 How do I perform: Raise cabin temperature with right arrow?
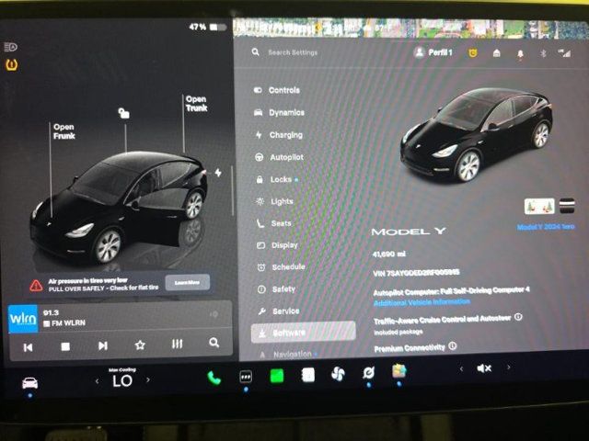(x=148, y=379)
